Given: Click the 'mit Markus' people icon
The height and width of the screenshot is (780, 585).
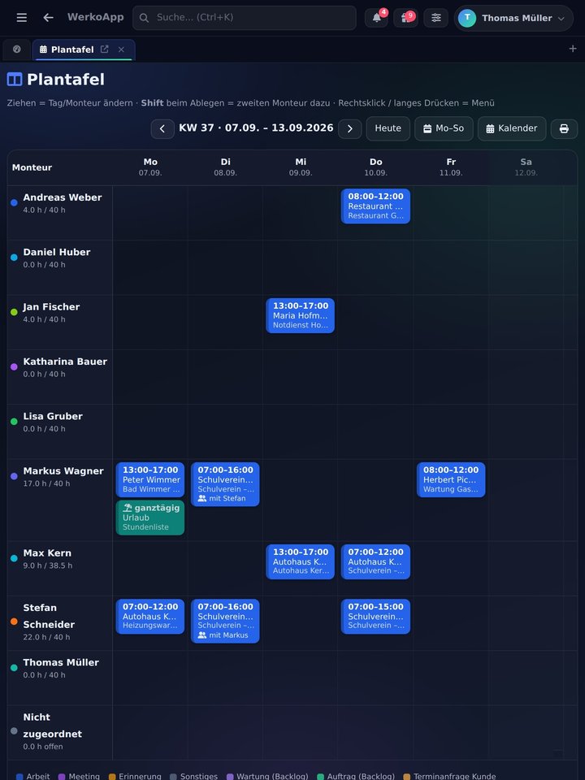Looking at the screenshot, I should coord(202,635).
